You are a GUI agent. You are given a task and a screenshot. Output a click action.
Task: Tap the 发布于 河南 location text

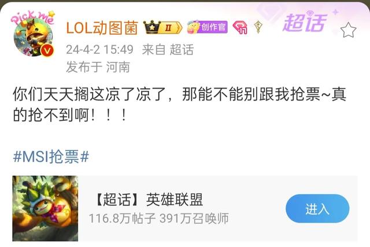tap(98, 67)
